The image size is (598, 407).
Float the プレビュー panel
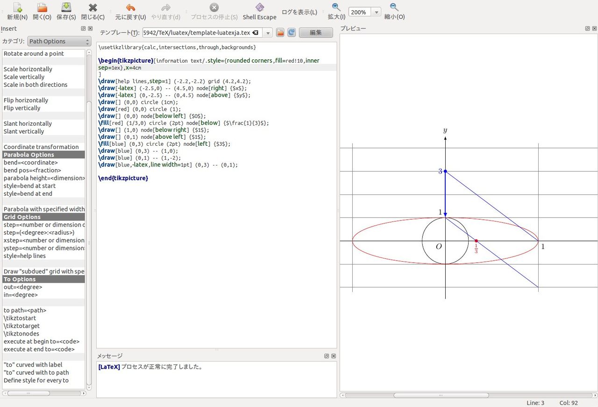[x=587, y=29]
